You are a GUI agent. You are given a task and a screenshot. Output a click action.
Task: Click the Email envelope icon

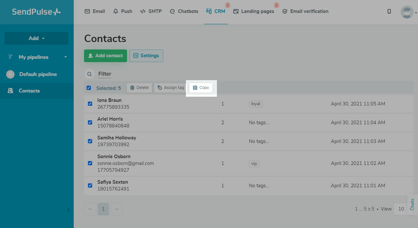point(87,11)
